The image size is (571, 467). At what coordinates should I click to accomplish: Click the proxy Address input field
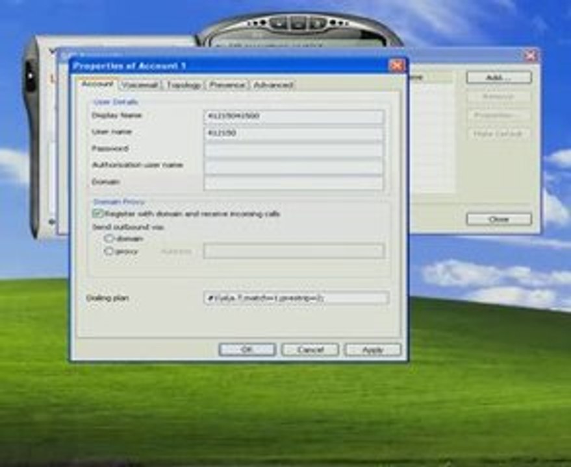point(294,251)
